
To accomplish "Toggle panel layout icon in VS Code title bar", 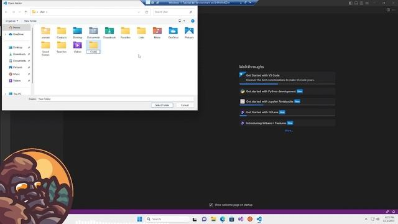I will 356,3.
